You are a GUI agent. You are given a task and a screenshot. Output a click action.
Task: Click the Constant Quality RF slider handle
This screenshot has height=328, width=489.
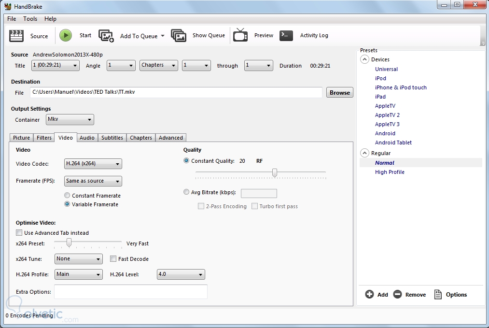(275, 173)
